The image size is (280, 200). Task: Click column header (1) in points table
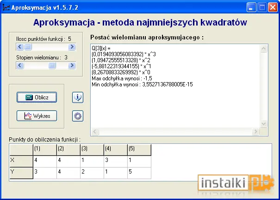(x=45, y=150)
